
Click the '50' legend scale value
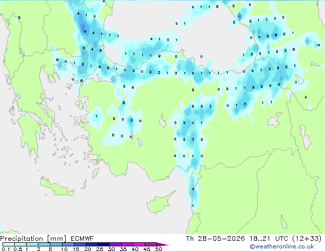(x=158, y=249)
